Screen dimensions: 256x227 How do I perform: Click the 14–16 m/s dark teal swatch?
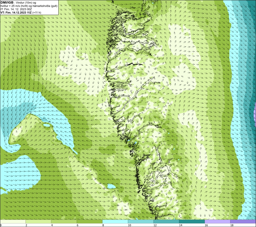pos(192,221)
